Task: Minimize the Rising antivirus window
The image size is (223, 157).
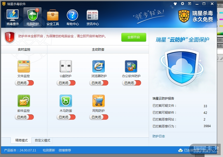Action: 197,4
